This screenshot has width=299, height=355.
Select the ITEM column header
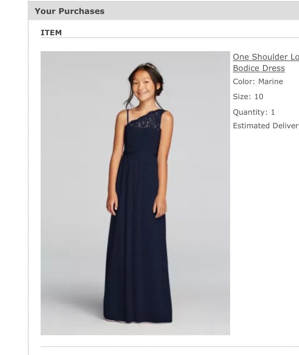pos(51,33)
